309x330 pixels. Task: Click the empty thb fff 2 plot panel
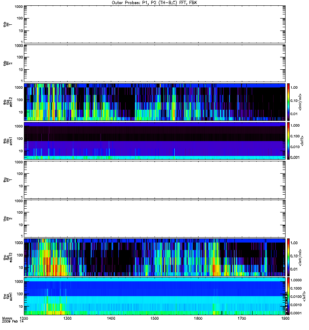pos(155,64)
